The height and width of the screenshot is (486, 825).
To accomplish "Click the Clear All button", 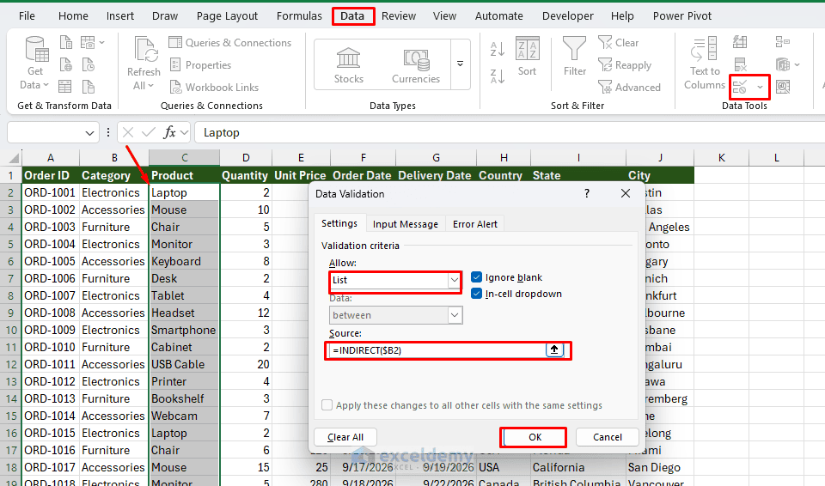I will 345,437.
